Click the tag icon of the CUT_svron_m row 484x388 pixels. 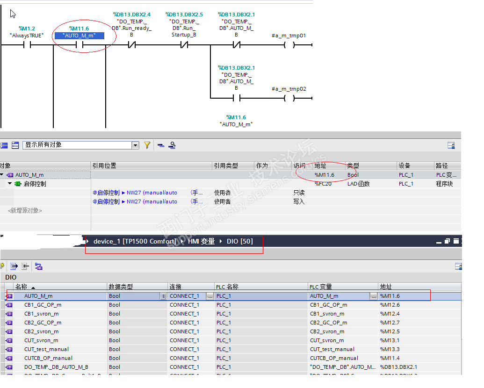(x=9, y=340)
